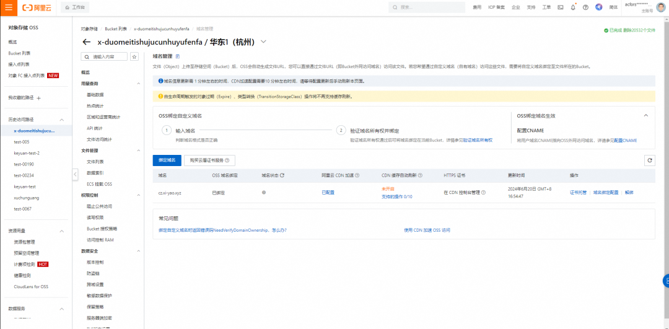Open 工单 in the top menu
This screenshot has width=669, height=329.
point(546,7)
